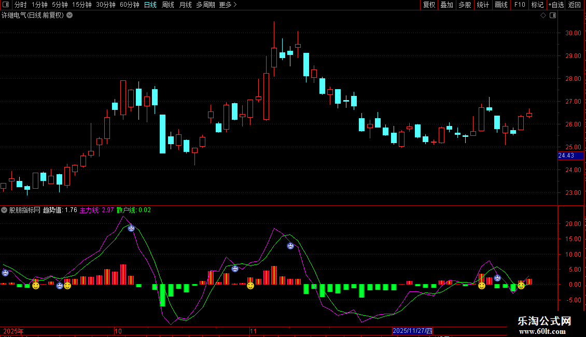Expand indicator menu beside 股朋指标网
This screenshot has width=586, height=337.
pos(4,210)
